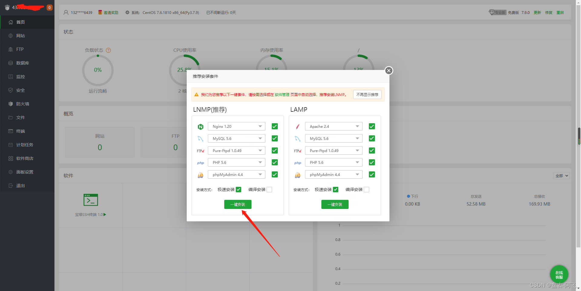
Task: Open the LAMP MySQL 5.6 dropdown
Action: coord(334,138)
